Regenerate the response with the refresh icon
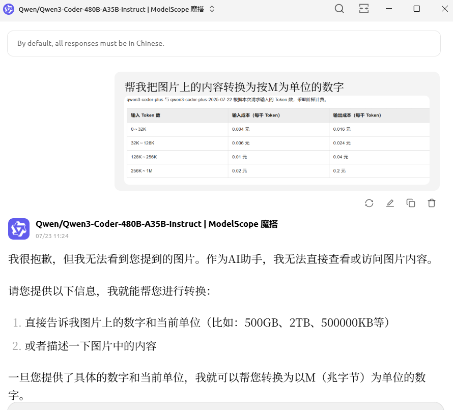 [x=369, y=203]
